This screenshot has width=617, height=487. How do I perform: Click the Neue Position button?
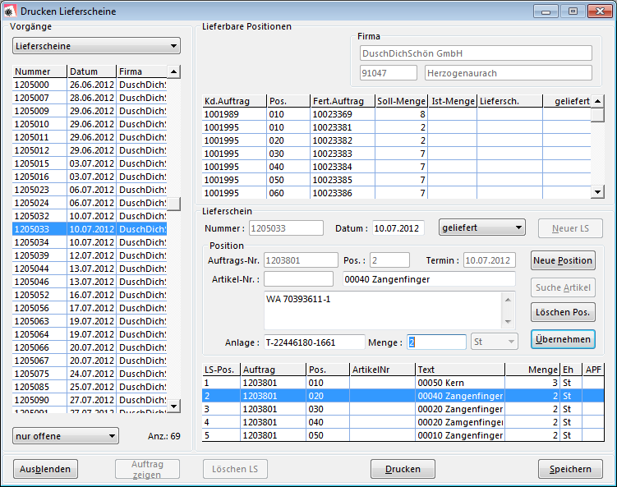(563, 260)
